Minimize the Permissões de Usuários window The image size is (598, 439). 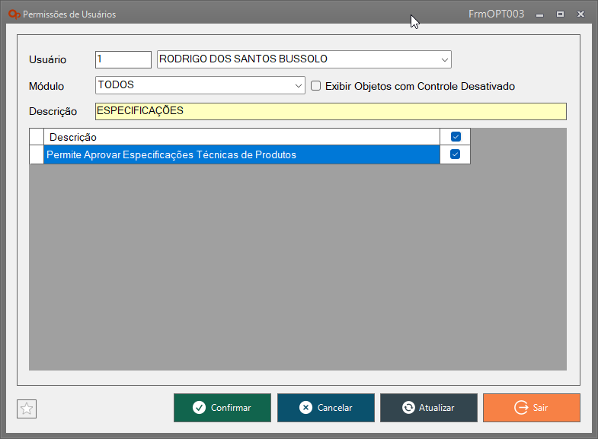click(539, 14)
